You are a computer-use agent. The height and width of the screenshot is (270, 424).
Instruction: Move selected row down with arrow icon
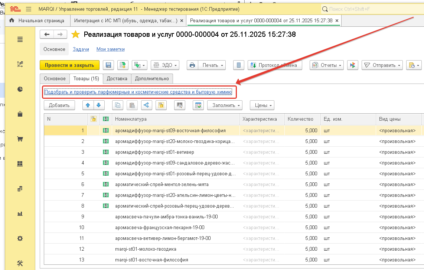tap(100, 105)
